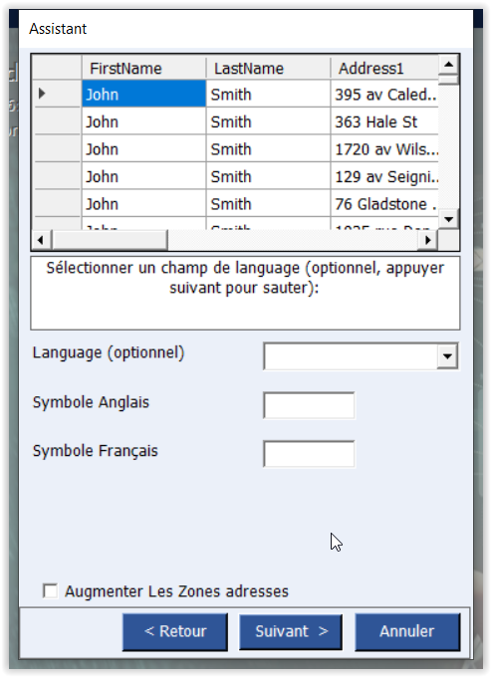Select the row header of third row
The height and width of the screenshot is (677, 491).
pos(58,149)
